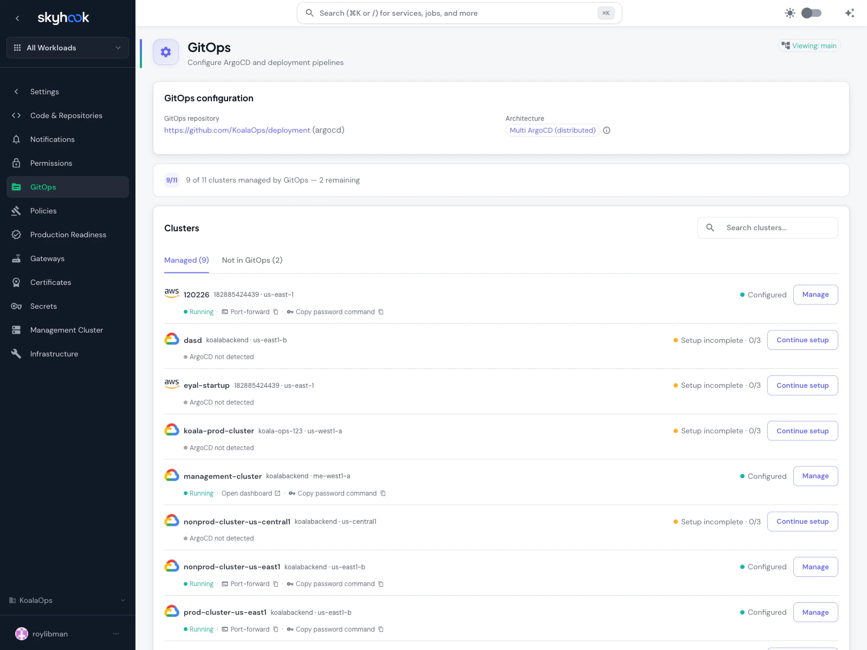Open Policies page
The height and width of the screenshot is (650, 867).
pyautogui.click(x=68, y=211)
